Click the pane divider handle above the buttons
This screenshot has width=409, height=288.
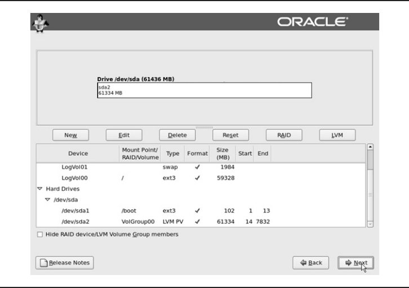[x=204, y=127]
